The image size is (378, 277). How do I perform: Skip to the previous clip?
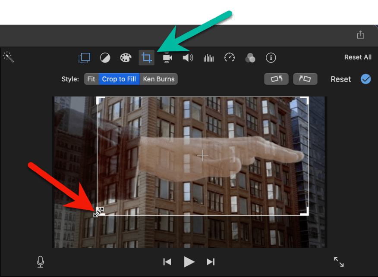click(167, 262)
